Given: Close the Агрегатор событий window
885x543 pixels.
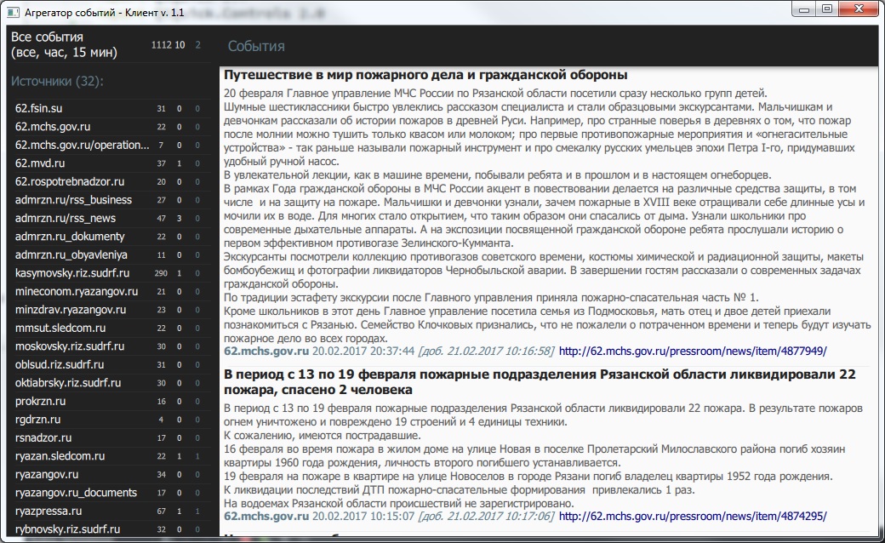Looking at the screenshot, I should click(859, 9).
